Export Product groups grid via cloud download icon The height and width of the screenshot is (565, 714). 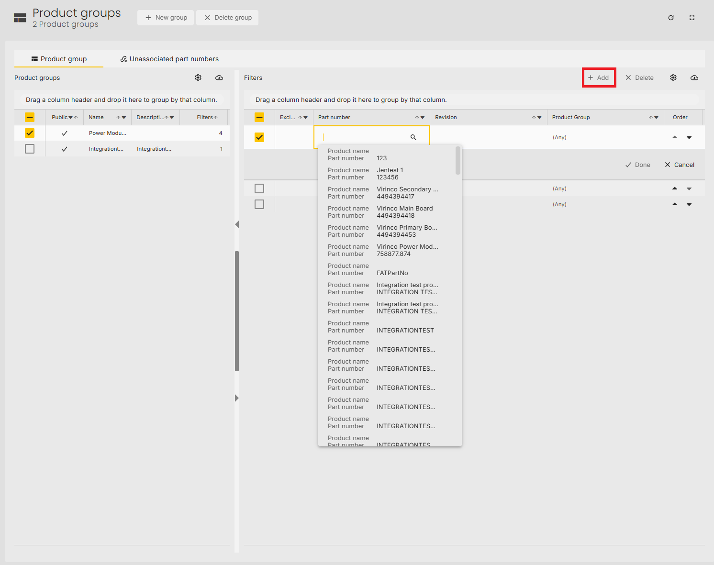219,78
